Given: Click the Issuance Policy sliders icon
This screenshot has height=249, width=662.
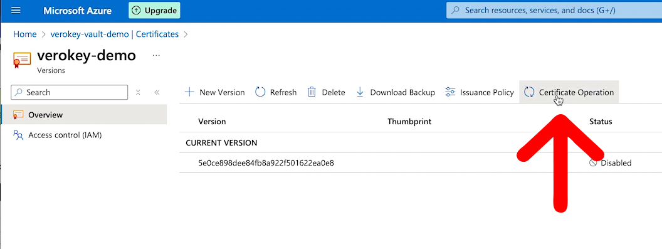Looking at the screenshot, I should click(451, 92).
